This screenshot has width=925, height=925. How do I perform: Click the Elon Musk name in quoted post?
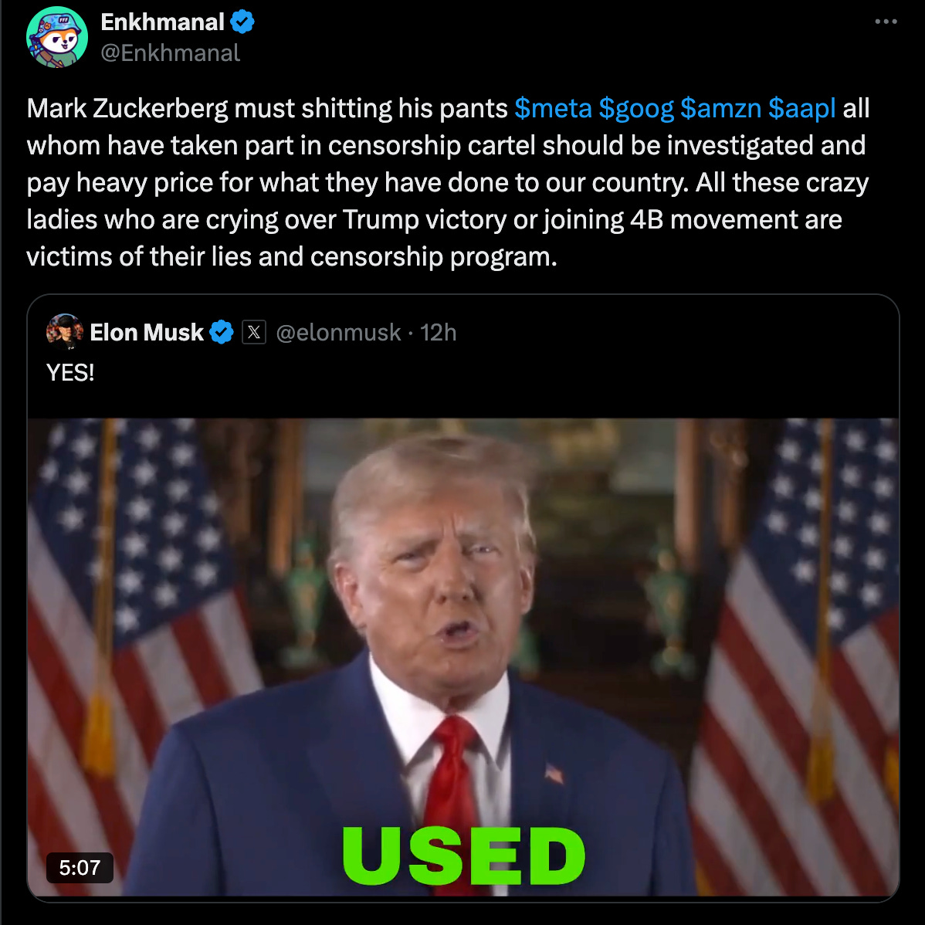click(147, 333)
